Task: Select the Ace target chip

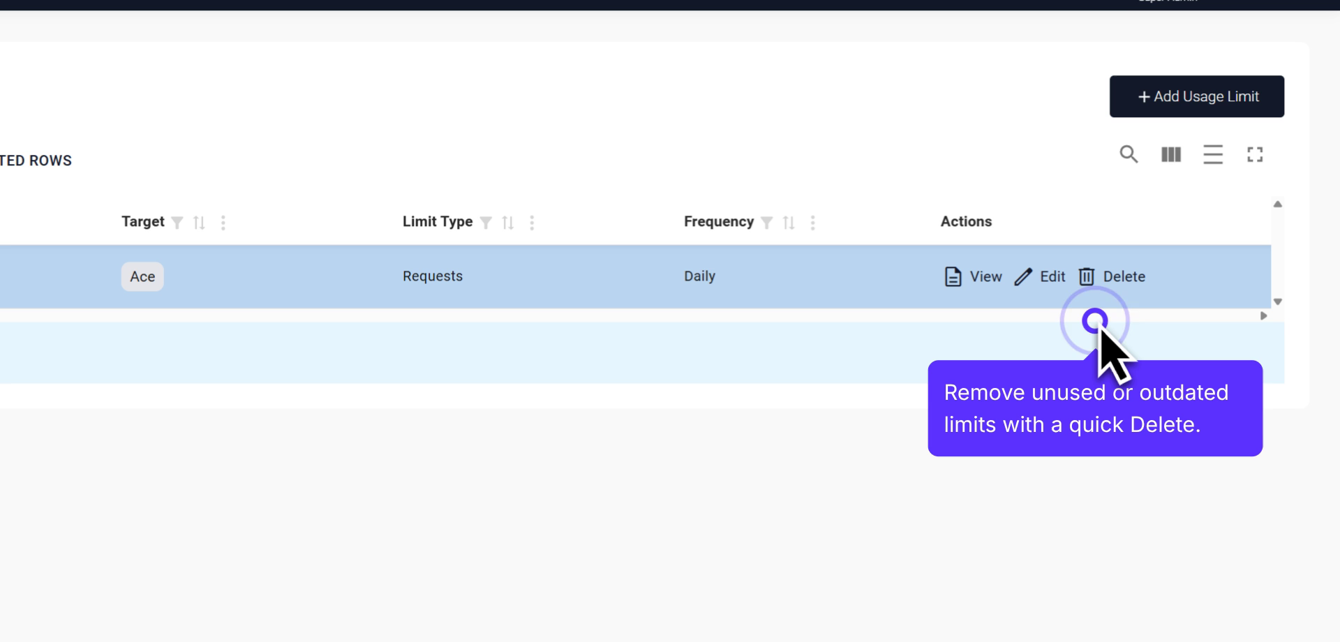Action: [142, 276]
